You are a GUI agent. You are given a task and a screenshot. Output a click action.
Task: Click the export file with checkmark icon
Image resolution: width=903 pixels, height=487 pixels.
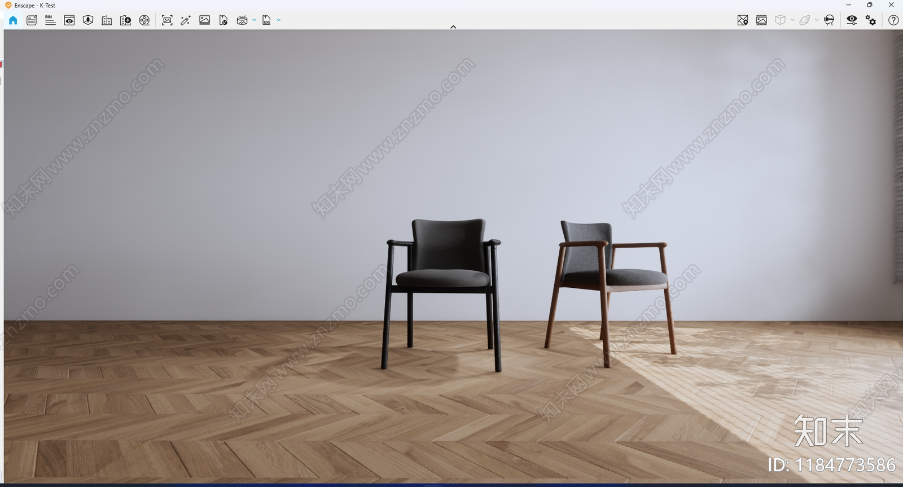tap(223, 20)
